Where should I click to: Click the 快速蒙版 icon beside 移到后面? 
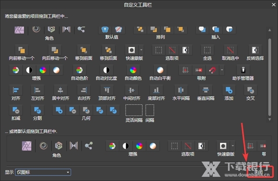[132, 50]
